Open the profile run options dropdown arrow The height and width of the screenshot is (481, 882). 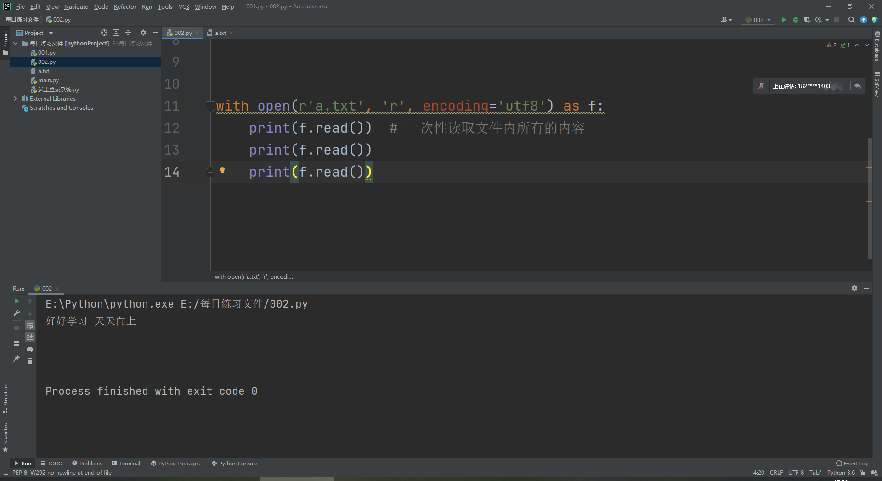(x=827, y=20)
